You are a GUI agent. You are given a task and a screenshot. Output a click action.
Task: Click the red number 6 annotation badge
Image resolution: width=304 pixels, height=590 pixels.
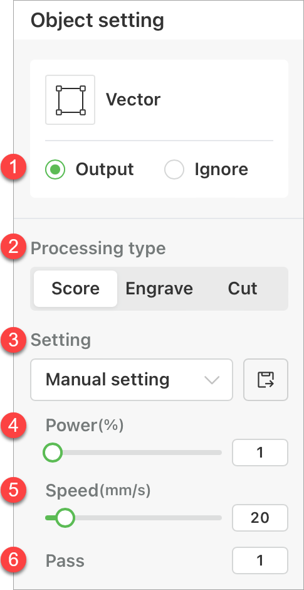[14, 560]
